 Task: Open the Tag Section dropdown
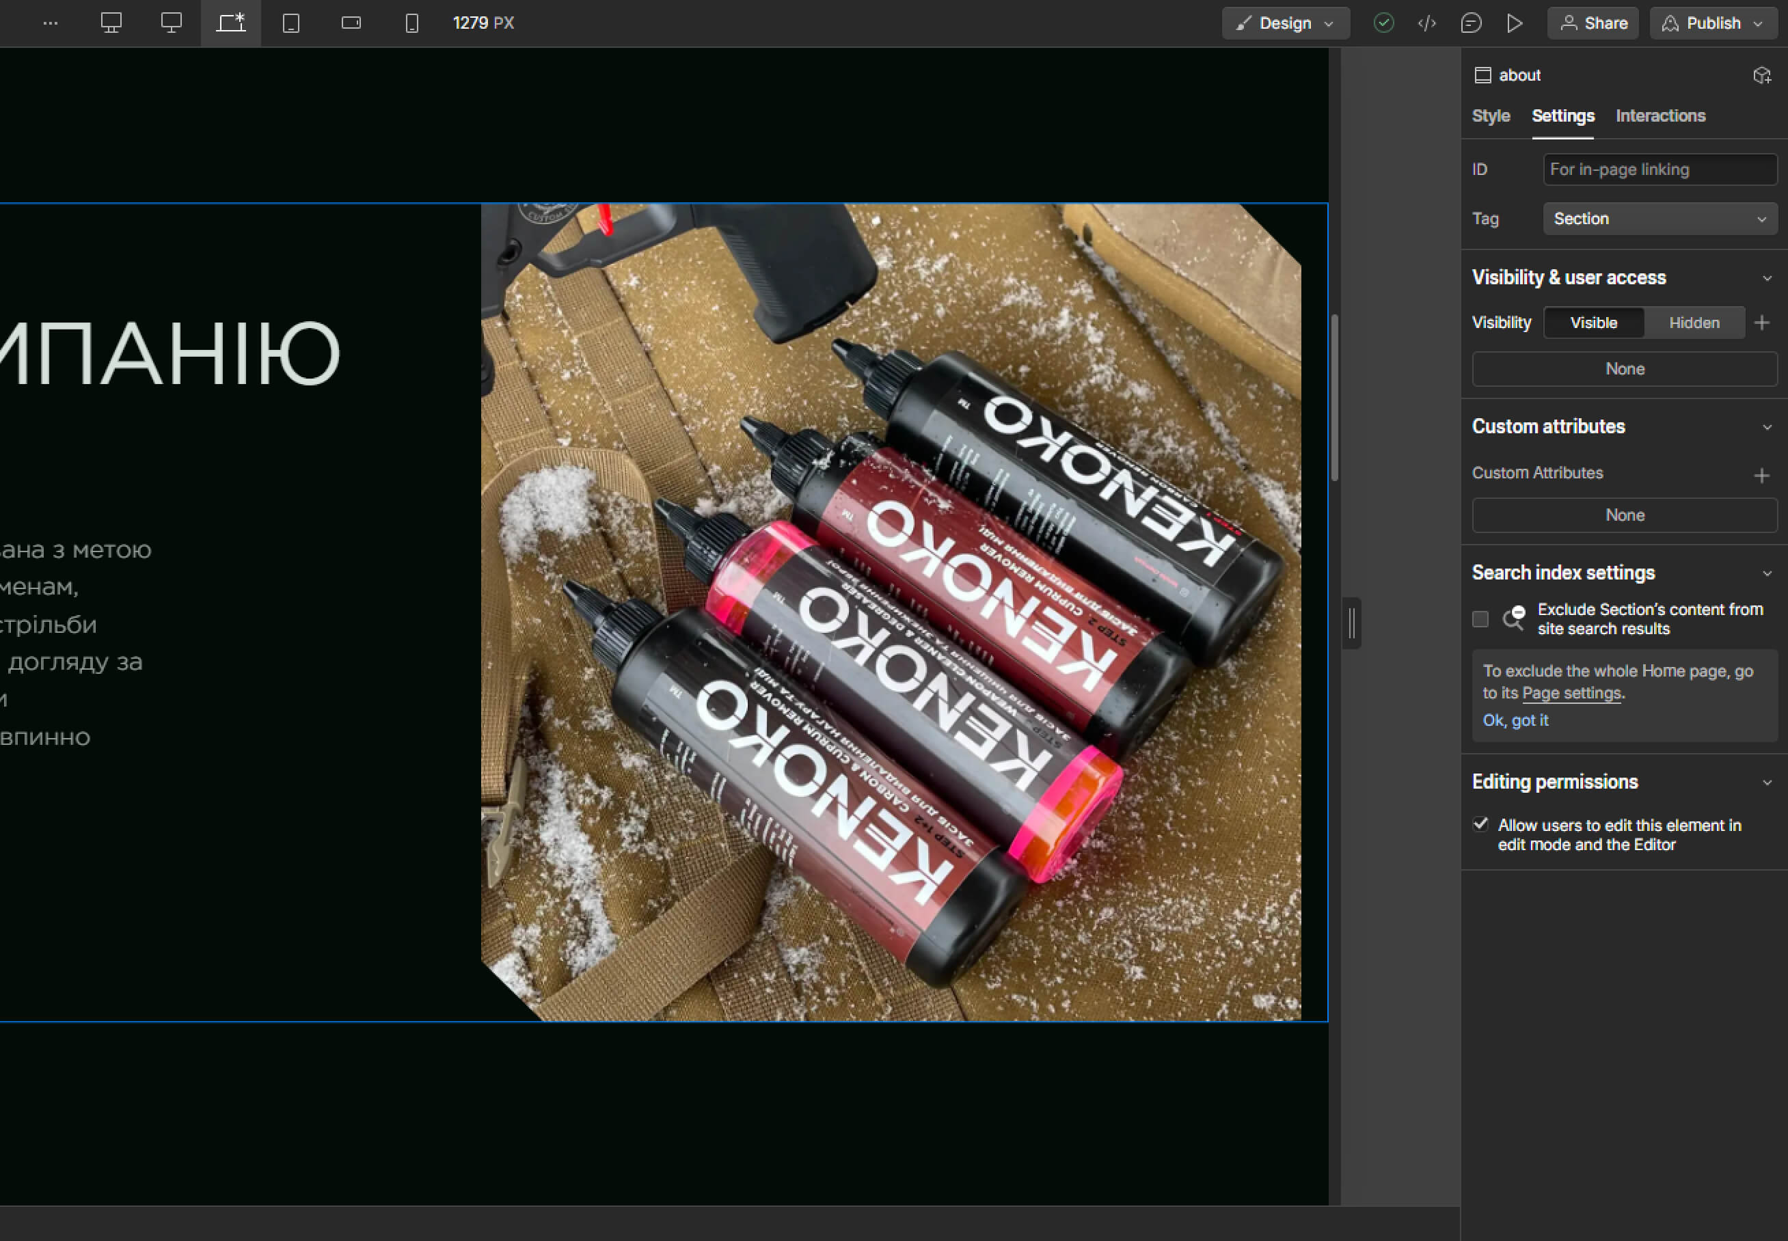point(1660,219)
